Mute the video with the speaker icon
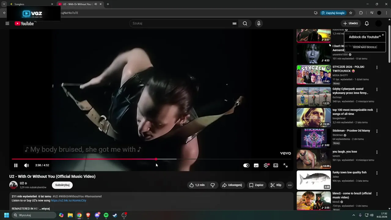This screenshot has height=220, width=391. click(27, 165)
